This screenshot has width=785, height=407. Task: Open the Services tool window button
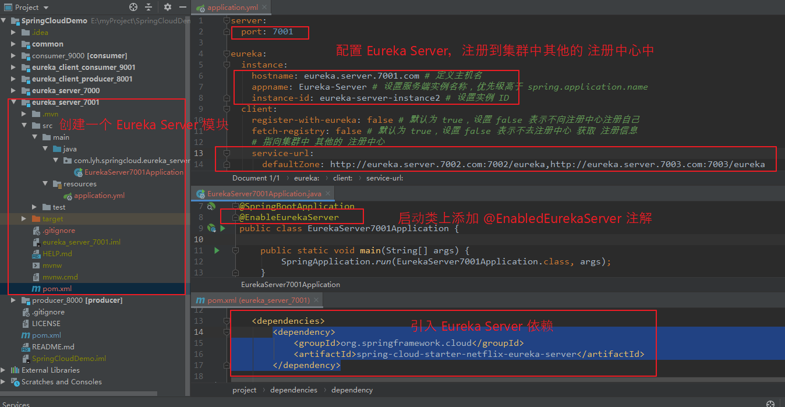(x=16, y=404)
